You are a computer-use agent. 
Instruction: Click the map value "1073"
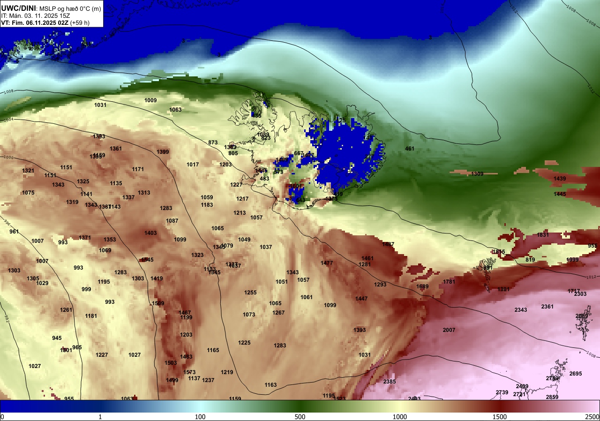click(249, 315)
